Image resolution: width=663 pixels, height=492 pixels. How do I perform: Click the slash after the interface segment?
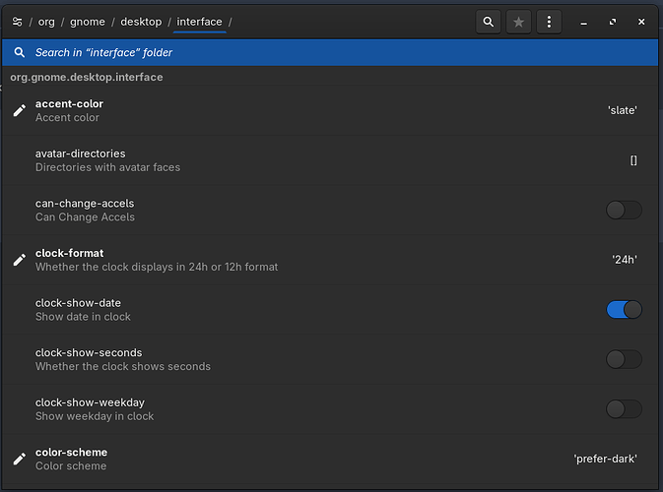(231, 22)
